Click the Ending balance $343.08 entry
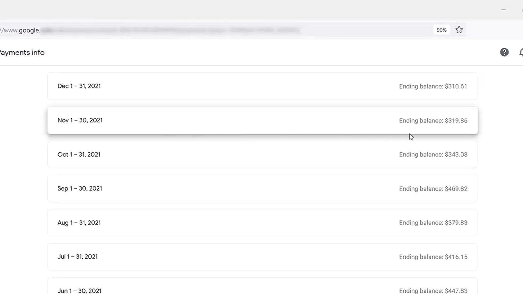Screen dimensions: 523x294 (x=433, y=155)
